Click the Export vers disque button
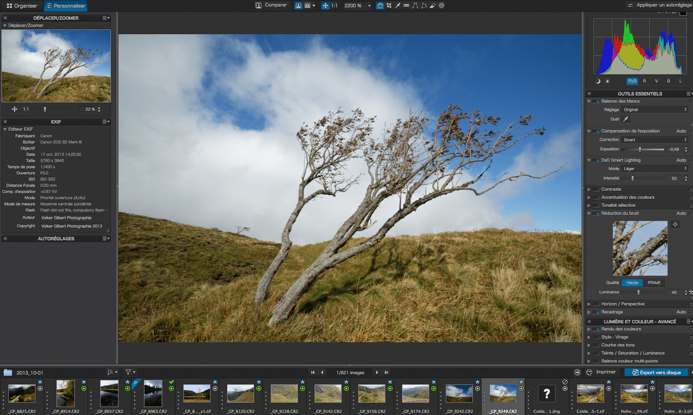The image size is (693, 415). pos(657,373)
